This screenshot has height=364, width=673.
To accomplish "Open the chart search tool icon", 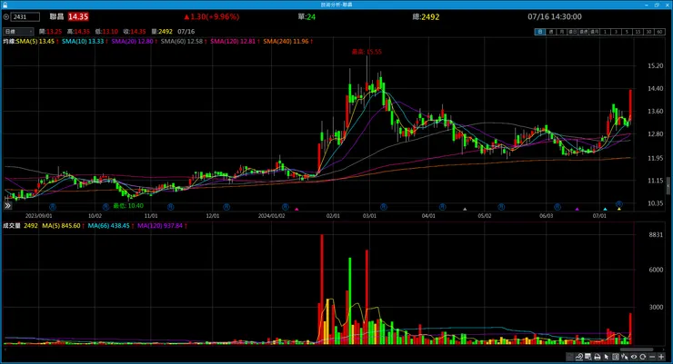I will point(579,357).
